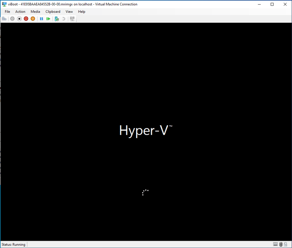Click the Hyper-V boot logo in VM screen
292x248 pixels.
click(x=146, y=131)
